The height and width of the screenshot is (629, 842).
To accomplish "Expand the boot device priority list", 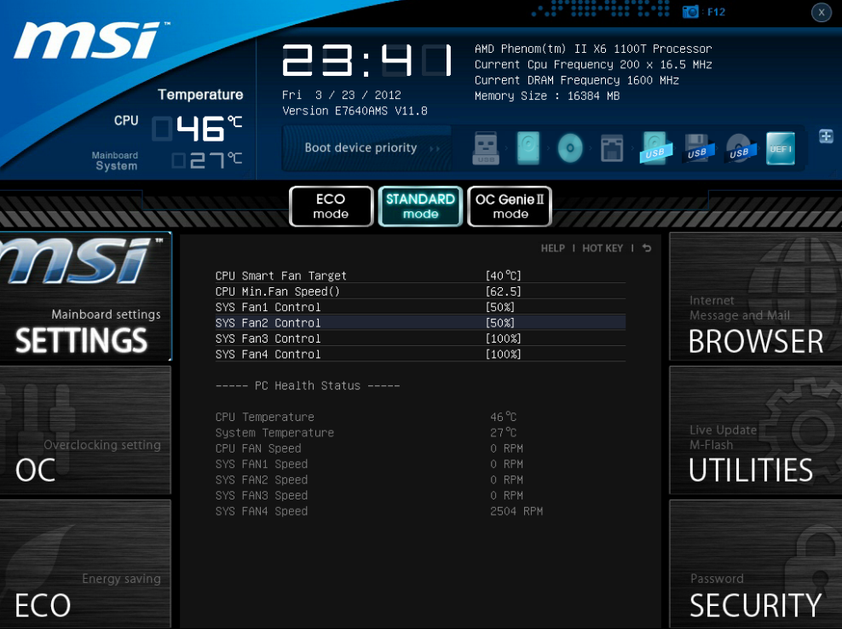I will pos(826,136).
